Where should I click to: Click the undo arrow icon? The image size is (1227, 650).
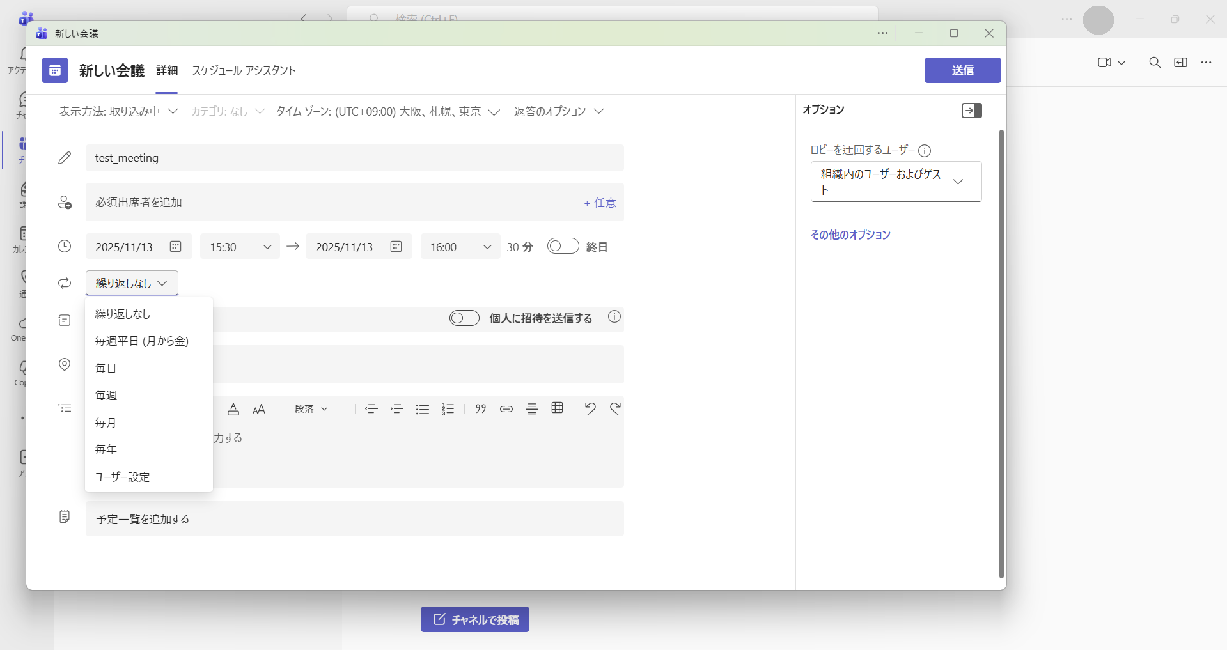pos(590,408)
